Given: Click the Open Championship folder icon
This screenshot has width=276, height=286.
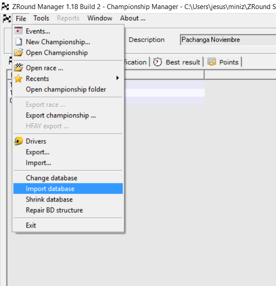Looking at the screenshot, I should 18,52.
